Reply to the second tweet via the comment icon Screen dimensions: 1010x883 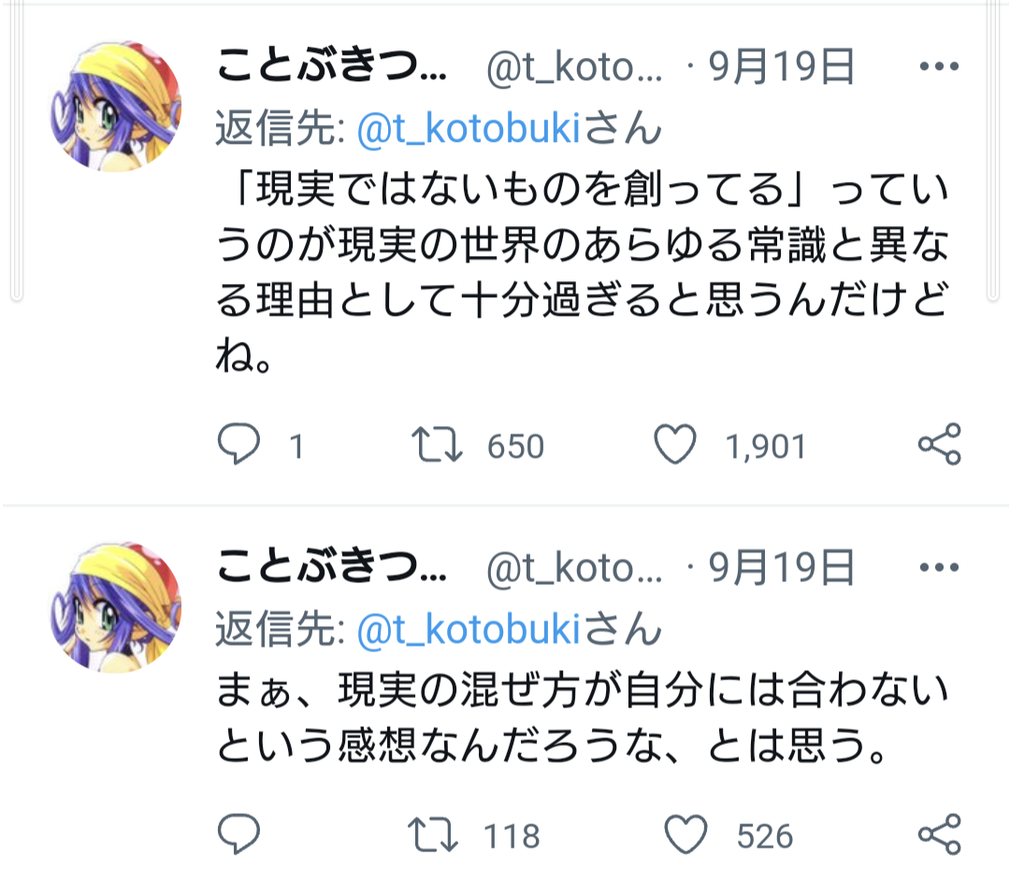point(239,834)
